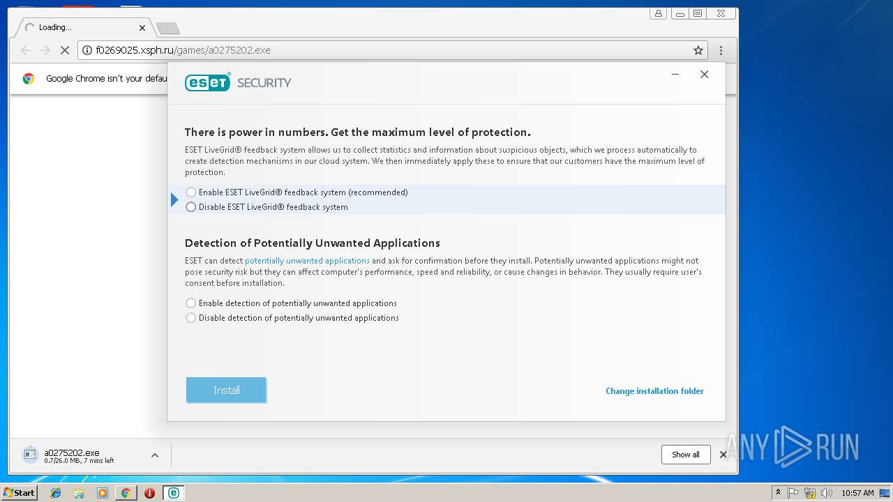Disable detection of potentially unwanted applications
Viewport: 893px width, 502px height.
point(191,318)
